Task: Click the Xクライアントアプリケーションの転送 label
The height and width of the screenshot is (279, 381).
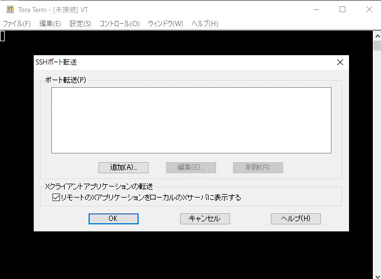Action: tap(99, 186)
